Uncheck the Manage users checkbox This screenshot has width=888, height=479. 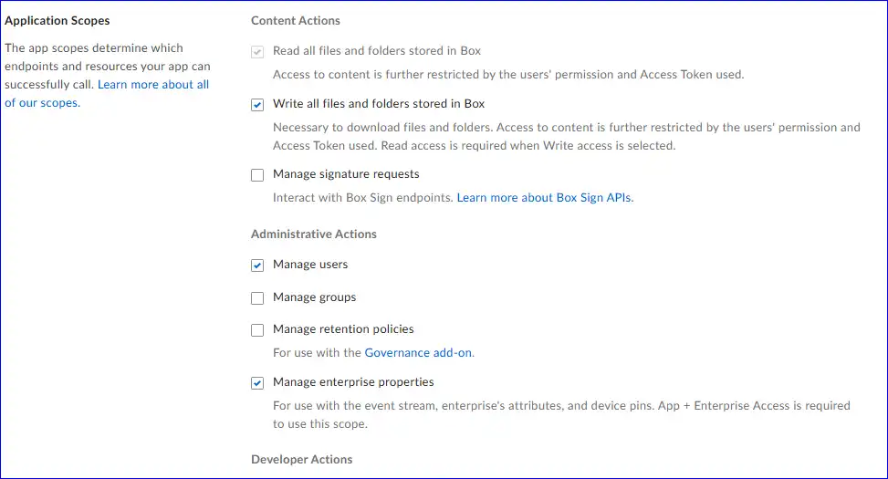(257, 266)
